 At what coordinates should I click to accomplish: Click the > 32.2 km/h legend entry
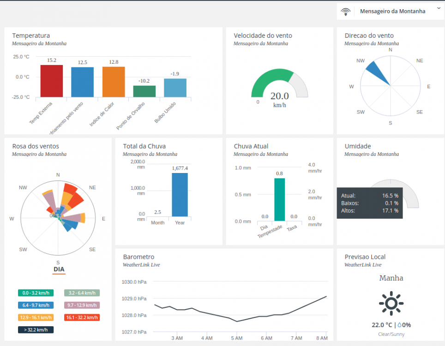click(36, 330)
